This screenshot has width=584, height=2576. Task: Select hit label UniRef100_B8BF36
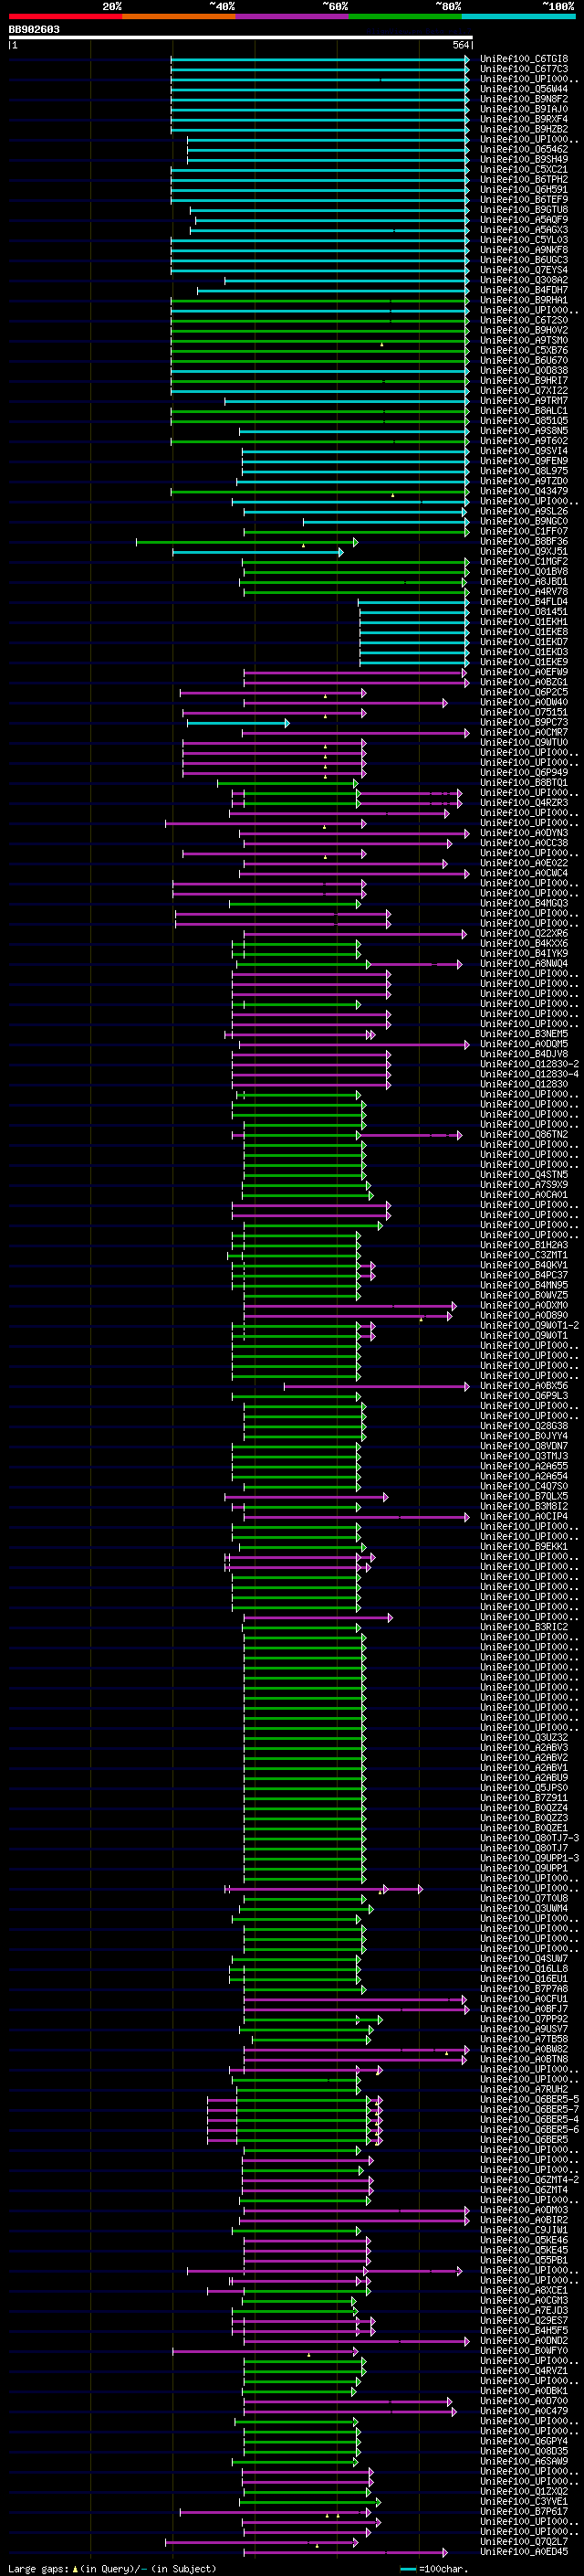pos(524,541)
